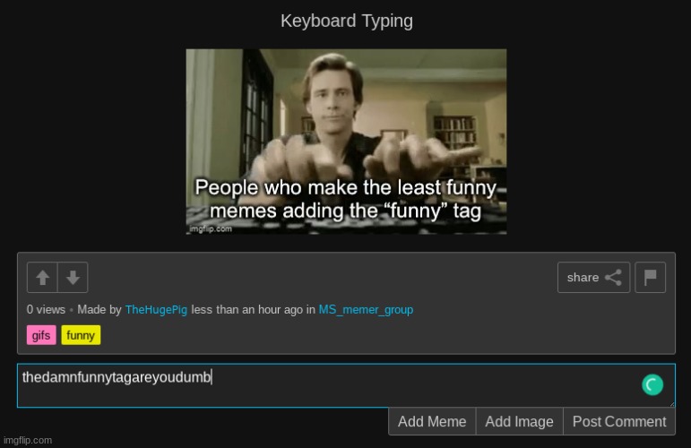Select the pink gifs tag
The image size is (691, 448).
coord(41,335)
